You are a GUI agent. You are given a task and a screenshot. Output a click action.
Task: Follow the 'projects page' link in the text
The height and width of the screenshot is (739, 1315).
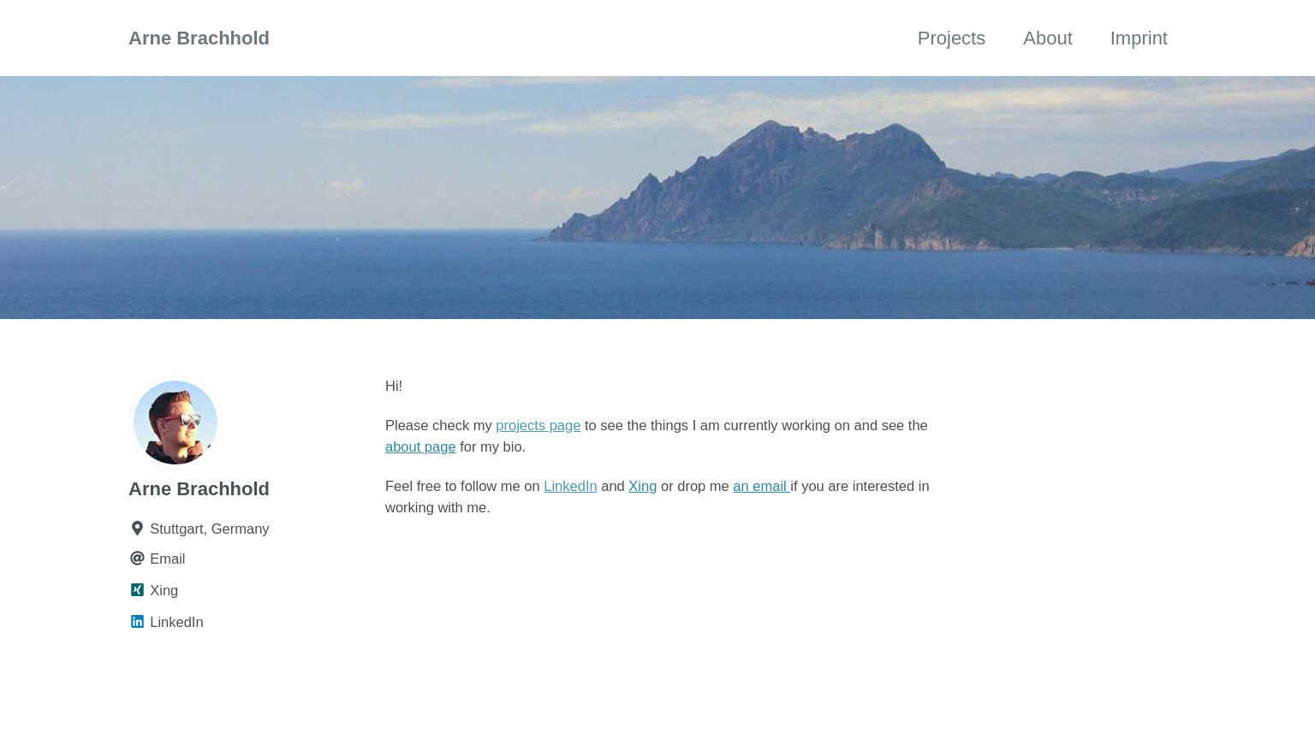tap(538, 425)
